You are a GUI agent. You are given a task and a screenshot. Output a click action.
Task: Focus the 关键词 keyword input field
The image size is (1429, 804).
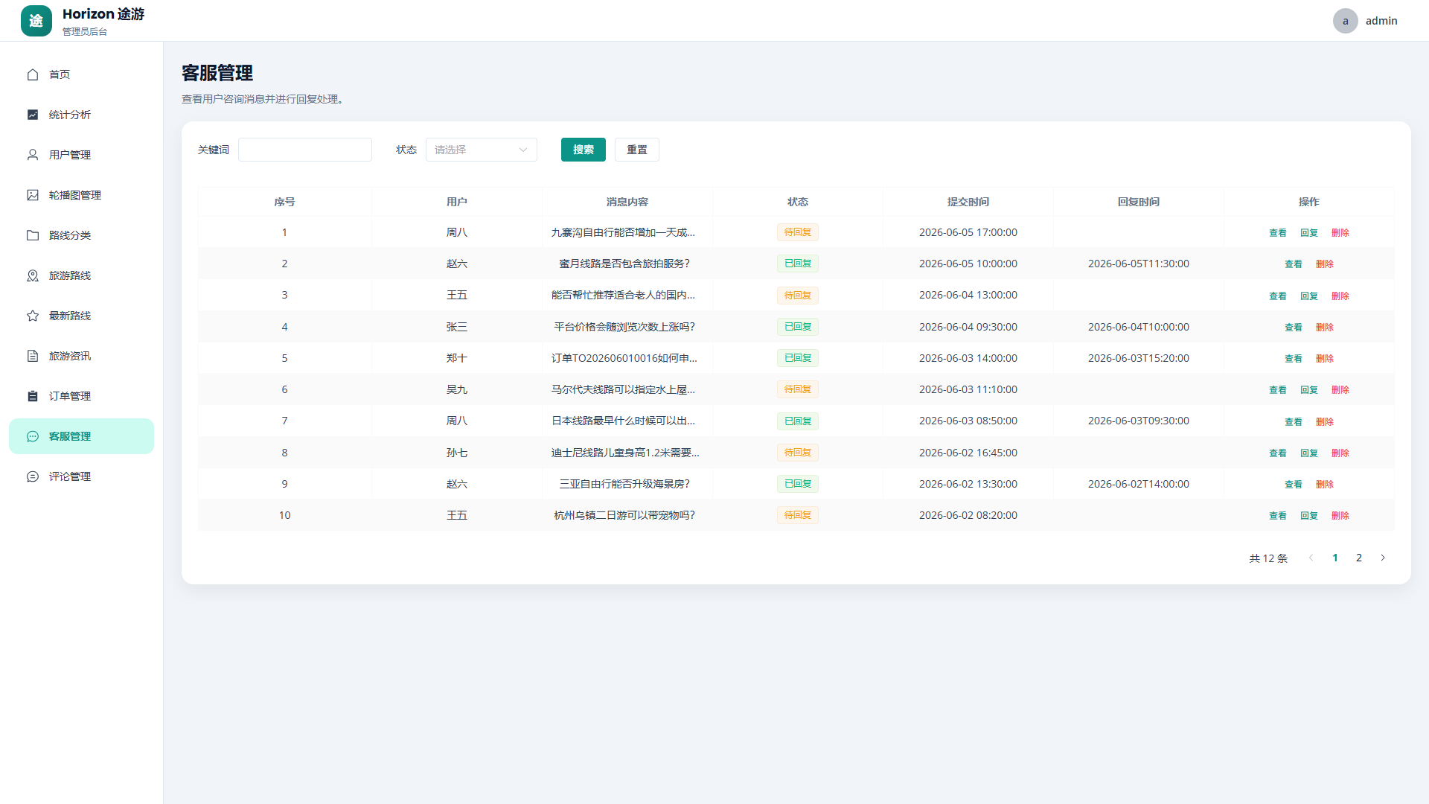[305, 150]
